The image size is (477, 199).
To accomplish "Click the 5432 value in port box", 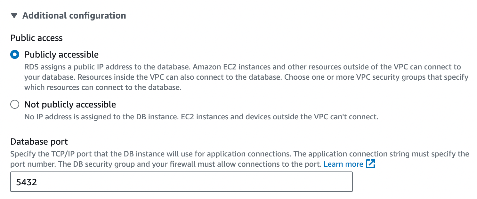I will [27, 182].
